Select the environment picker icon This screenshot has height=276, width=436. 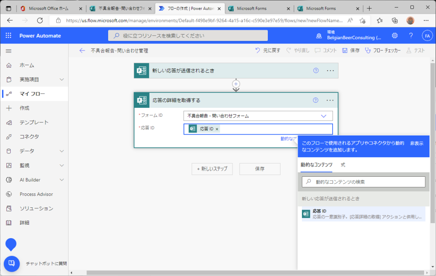[319, 36]
